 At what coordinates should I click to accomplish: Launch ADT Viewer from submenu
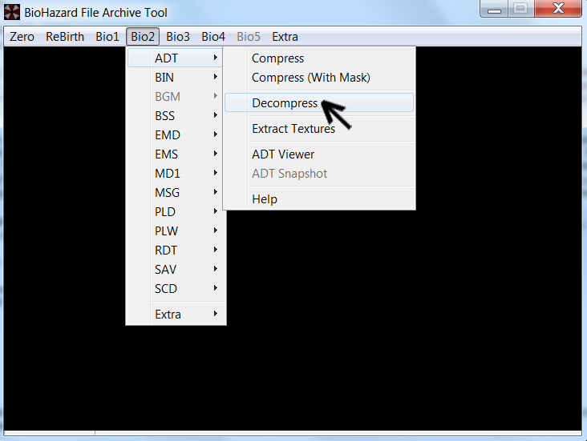click(319, 154)
